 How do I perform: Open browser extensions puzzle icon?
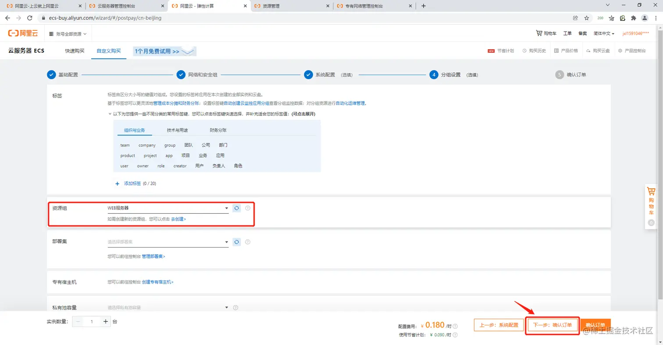(634, 18)
